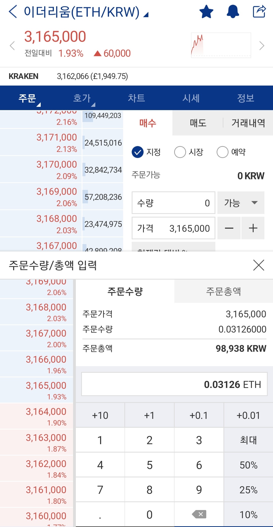The height and width of the screenshot is (527, 273).
Task: Tap keypad digit 4
Action: tap(100, 465)
